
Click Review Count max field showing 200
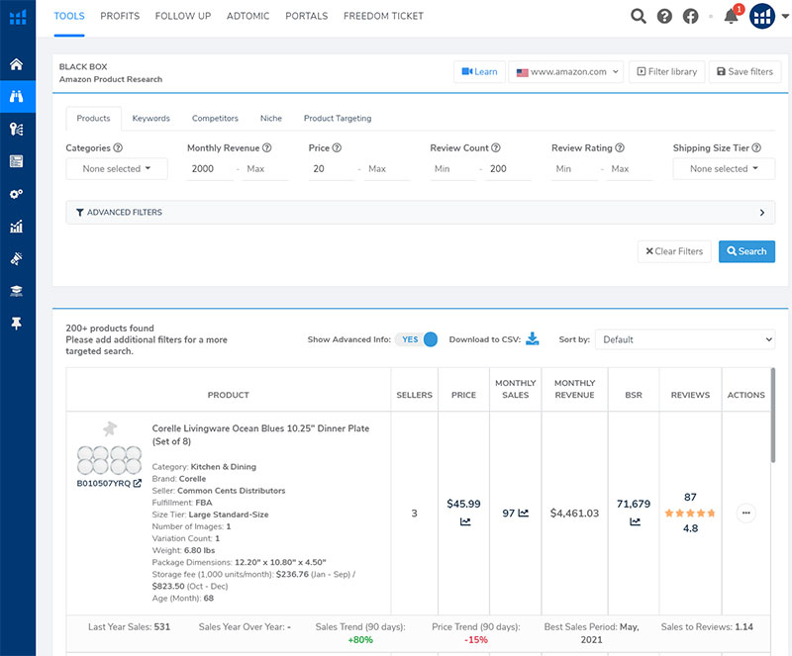[x=508, y=168]
